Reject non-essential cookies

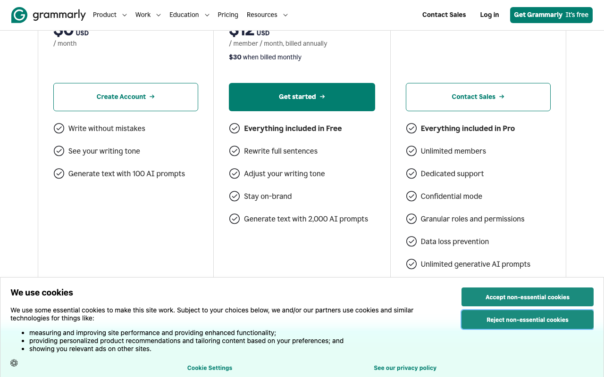pyautogui.click(x=527, y=320)
